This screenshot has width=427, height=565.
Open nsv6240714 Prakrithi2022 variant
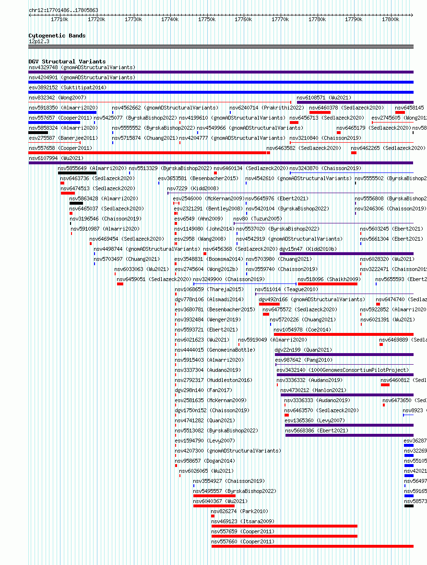[267, 108]
